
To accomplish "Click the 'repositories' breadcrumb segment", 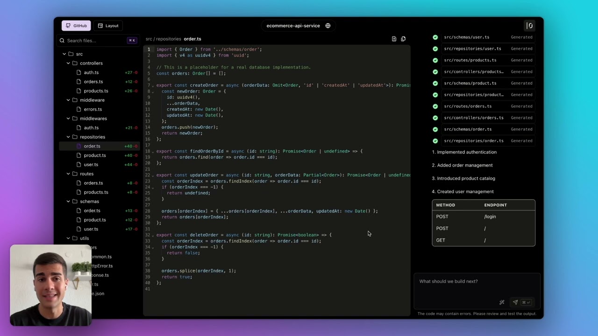I will [168, 39].
